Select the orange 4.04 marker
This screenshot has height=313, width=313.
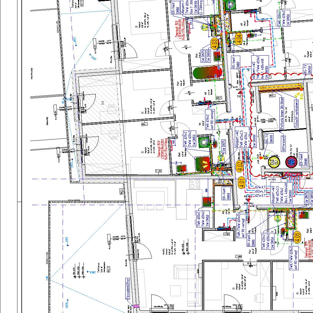[x=239, y=39]
